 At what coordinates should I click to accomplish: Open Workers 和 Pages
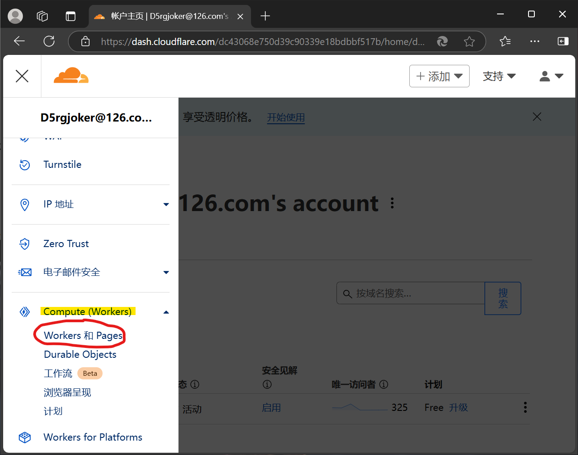[x=83, y=336]
